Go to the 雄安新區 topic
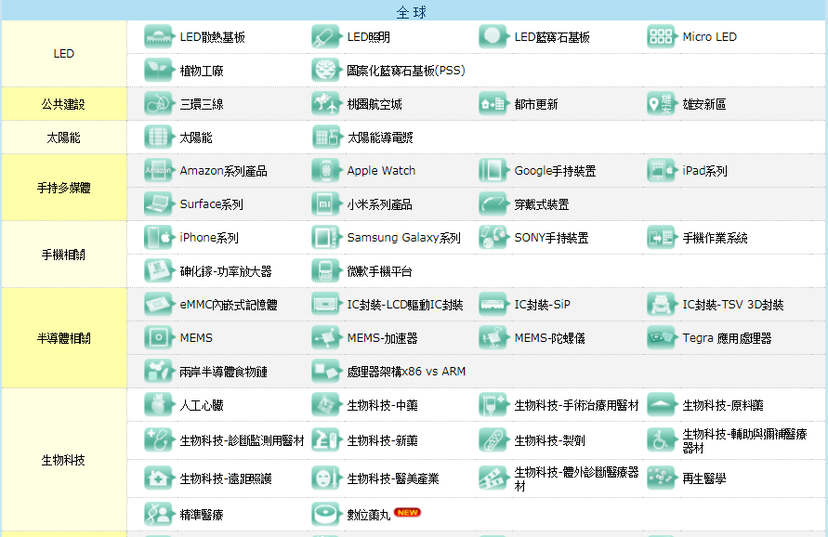This screenshot has width=828, height=537. tap(703, 105)
